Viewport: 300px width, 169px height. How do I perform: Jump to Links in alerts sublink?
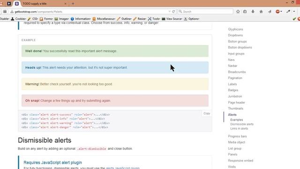(x=239, y=129)
